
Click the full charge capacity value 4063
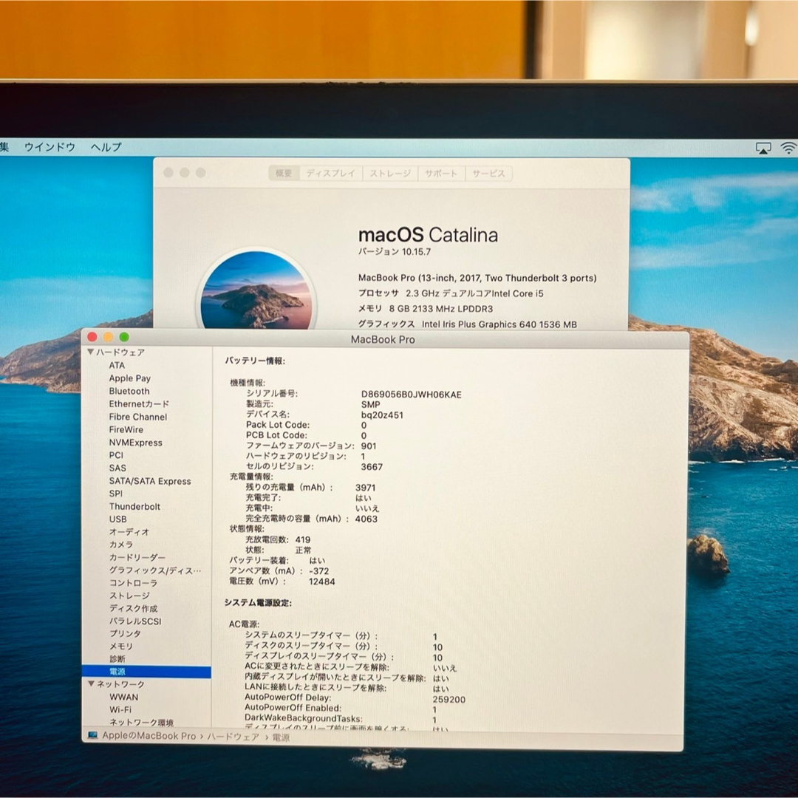click(x=366, y=519)
